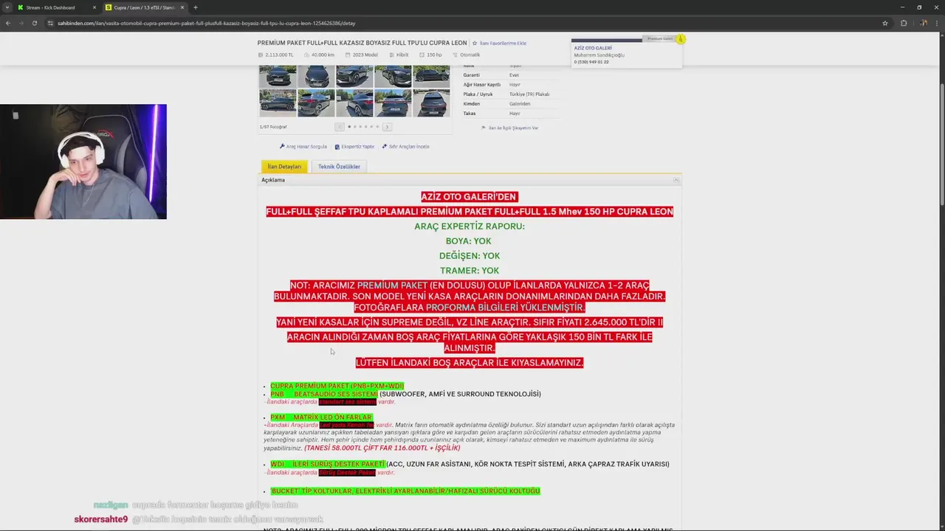Open second car thumbnail in top row
This screenshot has width=945, height=531.
pos(316,76)
